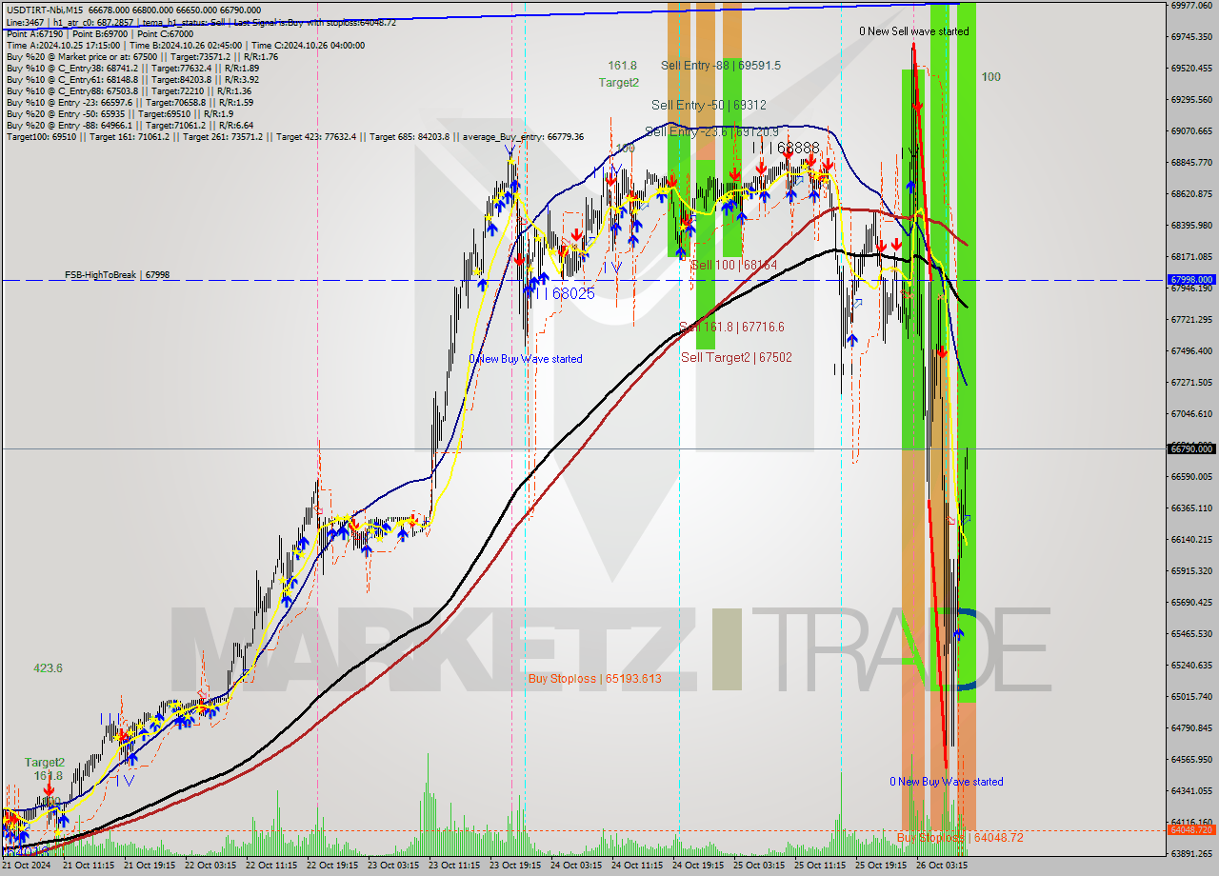Select the Line:3467 h1_atr_c0 status line

pyautogui.click(x=200, y=22)
